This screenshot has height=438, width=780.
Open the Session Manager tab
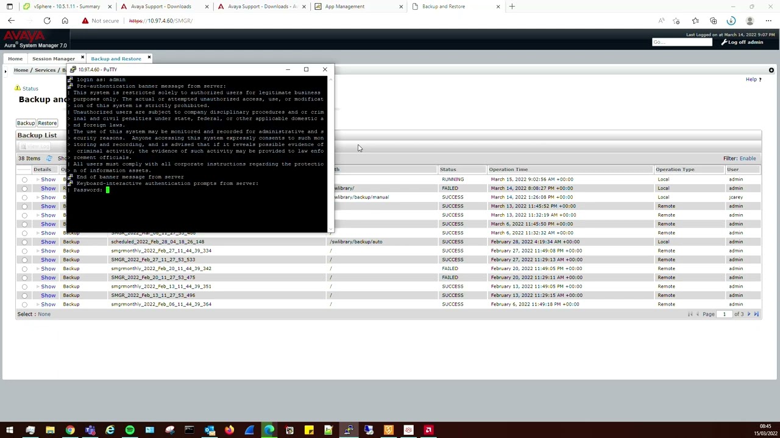[x=54, y=59]
